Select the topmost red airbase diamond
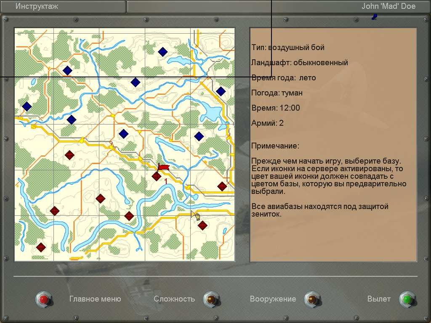The width and height of the screenshot is (431, 323). pyautogui.click(x=70, y=155)
